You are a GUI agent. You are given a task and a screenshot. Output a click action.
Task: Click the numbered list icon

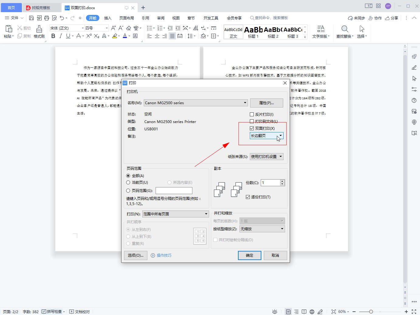point(160,28)
